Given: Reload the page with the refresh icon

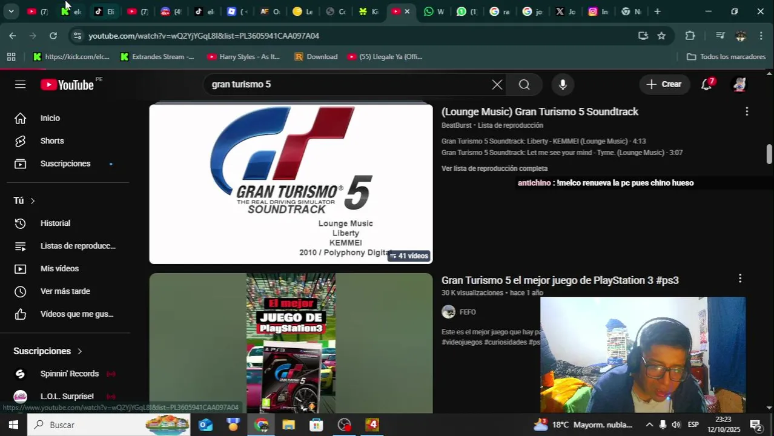Looking at the screenshot, I should tap(53, 36).
